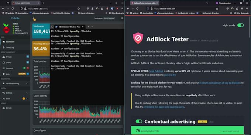Screen dimensions: 251x135
Task: Go back in the Pi-hole browser window
Action: (3, 9)
